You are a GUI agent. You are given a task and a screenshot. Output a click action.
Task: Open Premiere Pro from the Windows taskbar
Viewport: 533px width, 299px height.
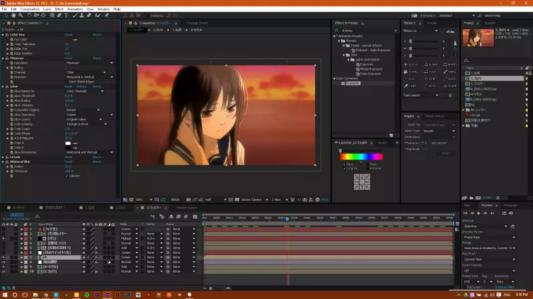[97, 295]
